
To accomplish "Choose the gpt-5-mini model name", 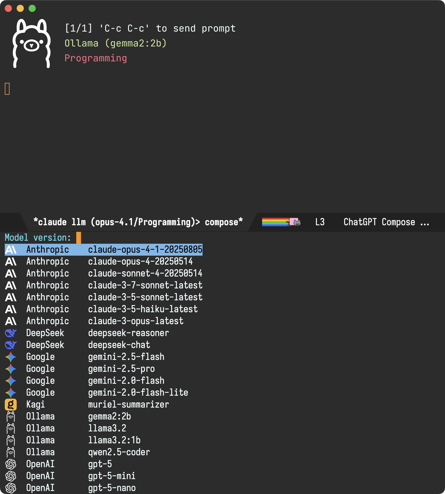I will 112,476.
